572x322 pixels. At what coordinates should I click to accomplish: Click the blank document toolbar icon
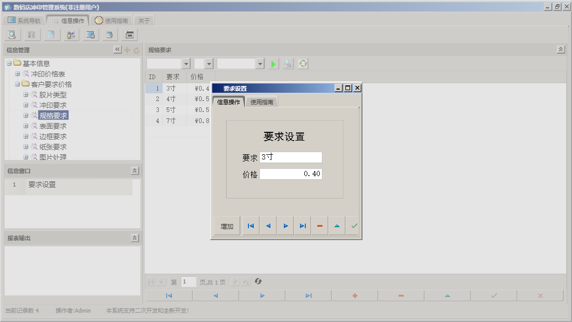[x=51, y=35]
